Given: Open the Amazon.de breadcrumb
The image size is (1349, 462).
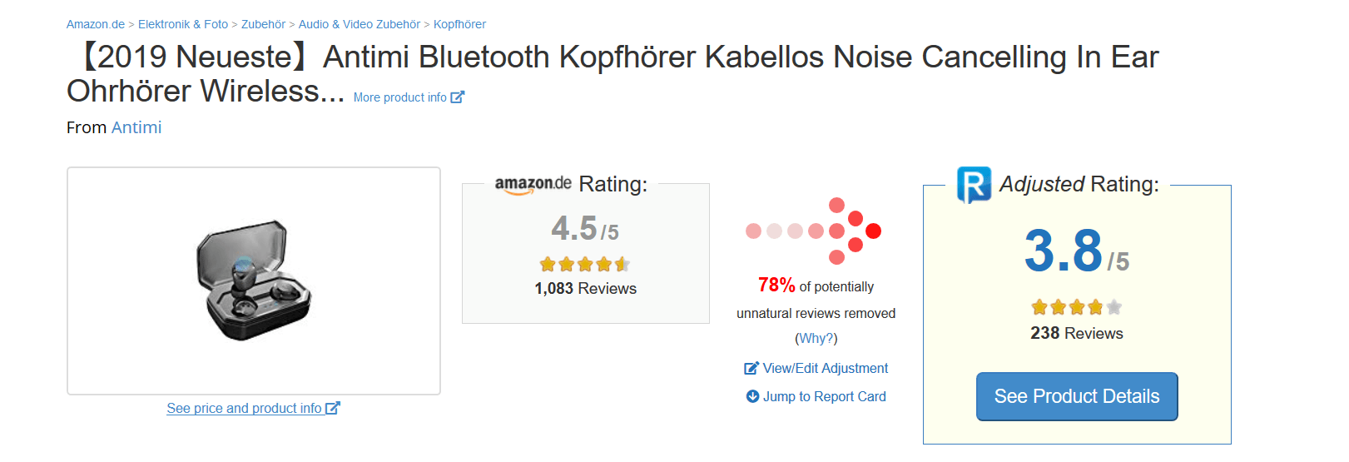Looking at the screenshot, I should tap(96, 24).
